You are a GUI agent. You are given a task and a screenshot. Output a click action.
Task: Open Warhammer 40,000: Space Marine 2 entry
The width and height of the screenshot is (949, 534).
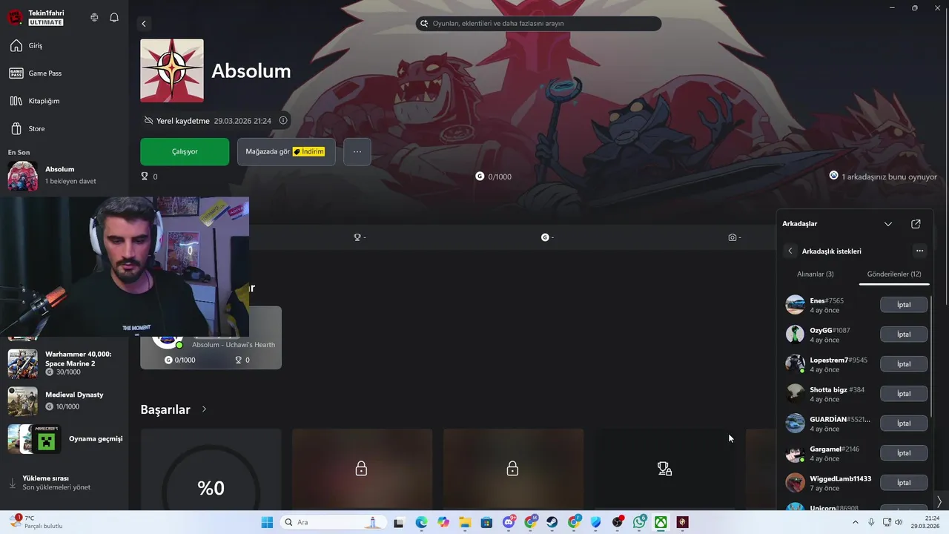64,363
